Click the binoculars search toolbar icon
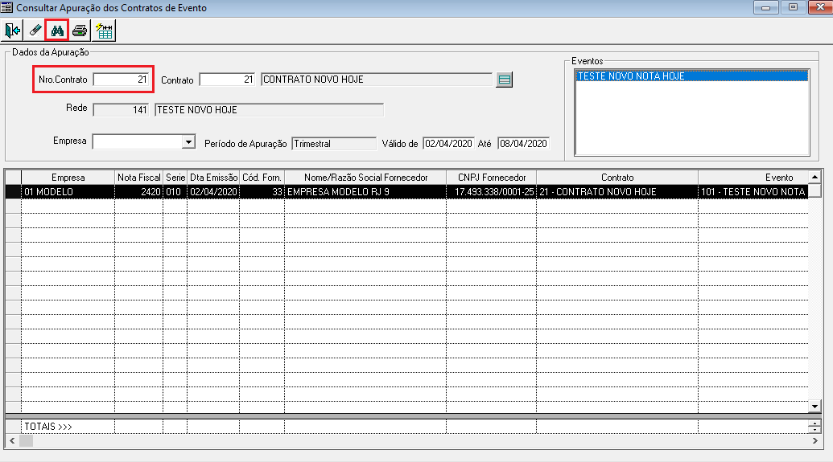 click(x=57, y=31)
